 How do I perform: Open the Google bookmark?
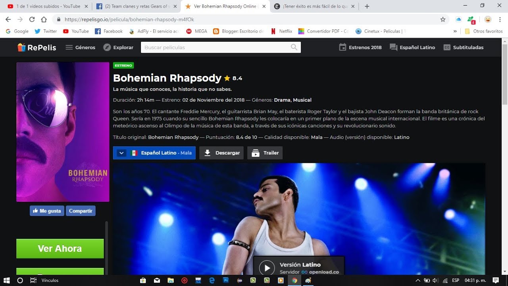point(17,31)
